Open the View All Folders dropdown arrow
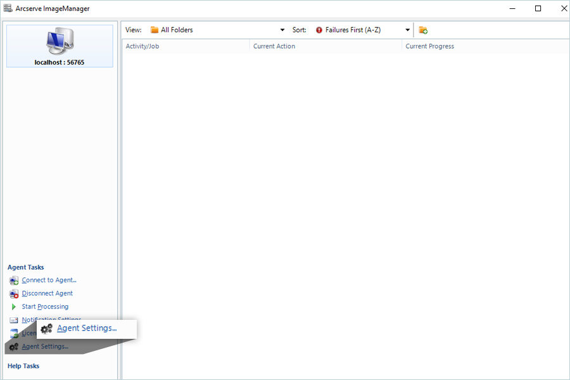Viewport: 570px width, 380px height. tap(282, 30)
